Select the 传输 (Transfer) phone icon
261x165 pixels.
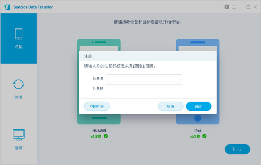pyautogui.click(x=19, y=34)
